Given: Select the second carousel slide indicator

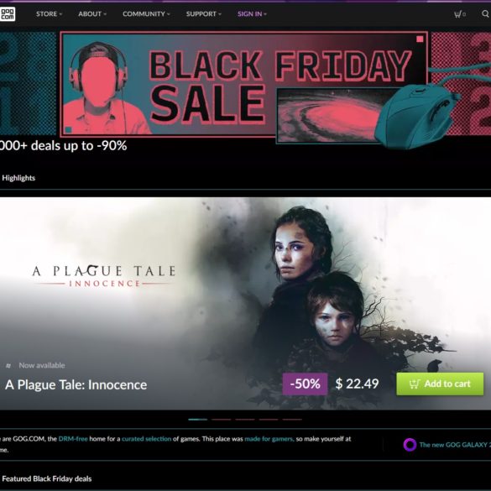Looking at the screenshot, I should (x=222, y=420).
